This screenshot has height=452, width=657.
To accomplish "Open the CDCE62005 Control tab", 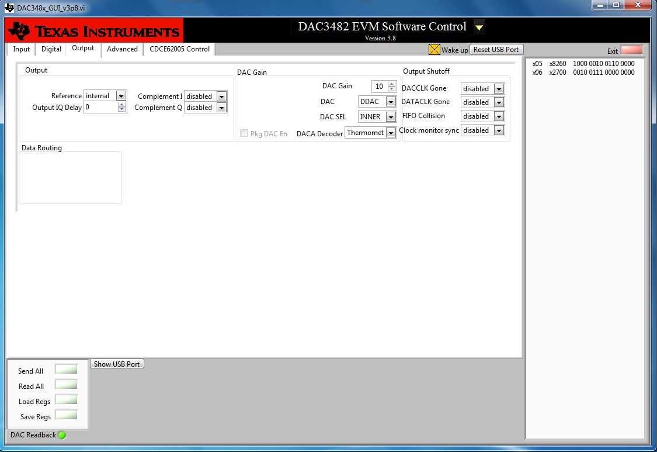I will tap(179, 50).
